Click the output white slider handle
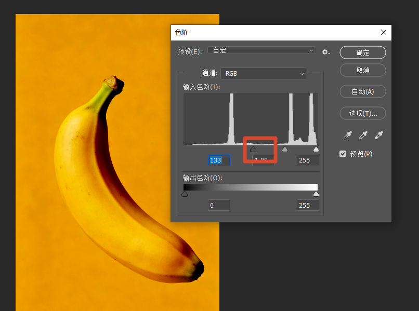 click(x=316, y=194)
